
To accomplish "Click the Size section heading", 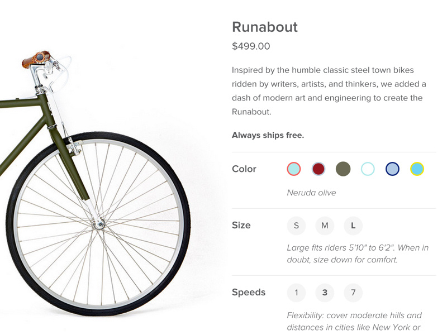I will (241, 226).
